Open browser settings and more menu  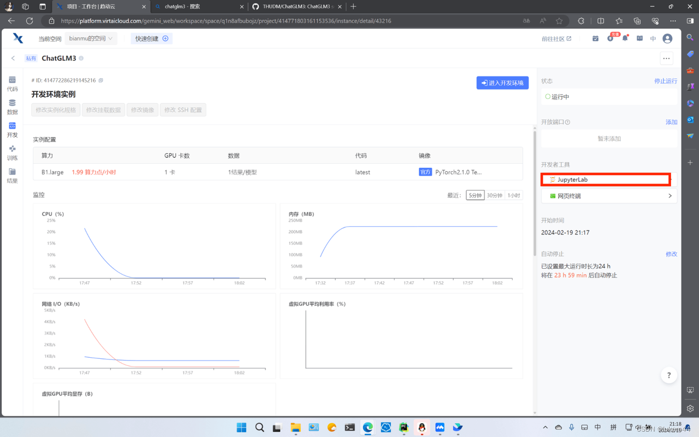point(673,21)
